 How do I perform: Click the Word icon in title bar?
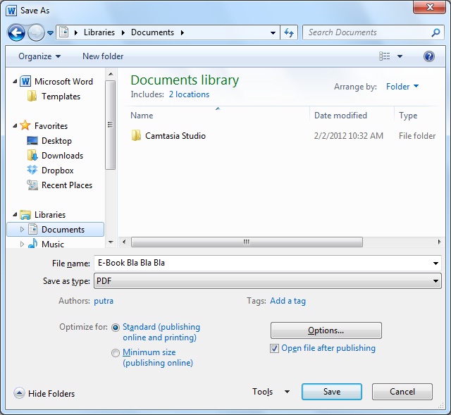coord(11,11)
